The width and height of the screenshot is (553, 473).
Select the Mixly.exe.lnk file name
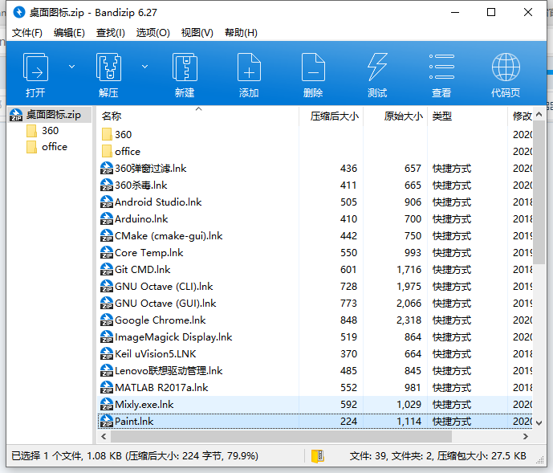click(144, 405)
